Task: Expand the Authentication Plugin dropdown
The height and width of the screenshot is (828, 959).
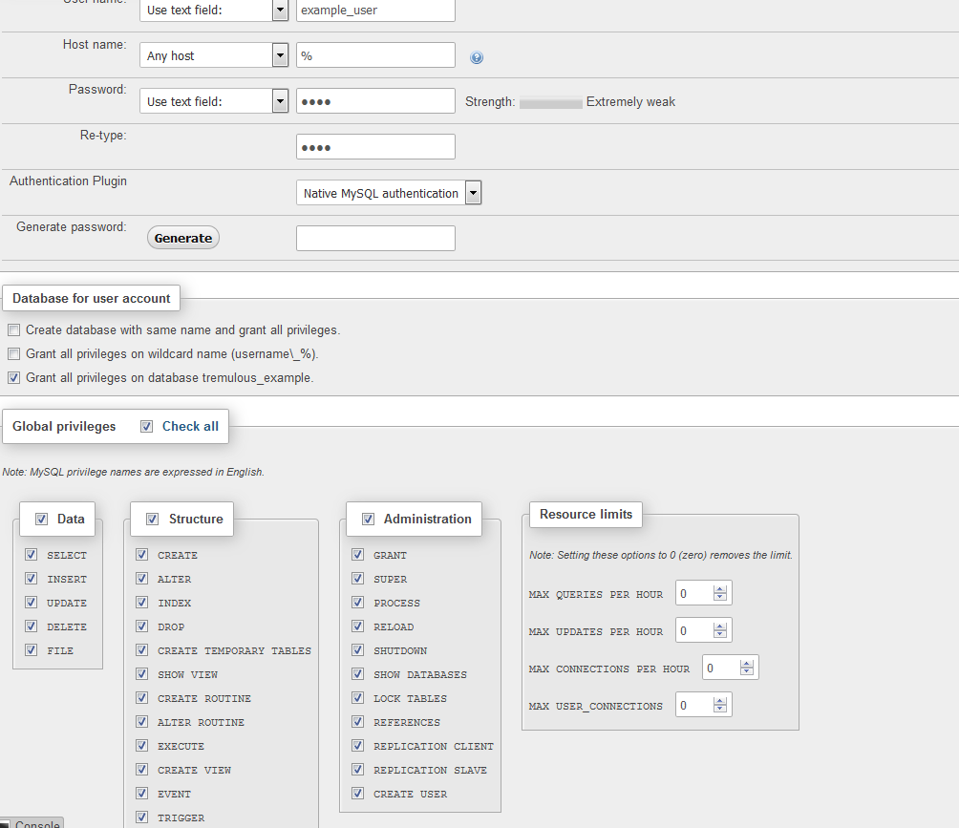Action: coord(388,194)
